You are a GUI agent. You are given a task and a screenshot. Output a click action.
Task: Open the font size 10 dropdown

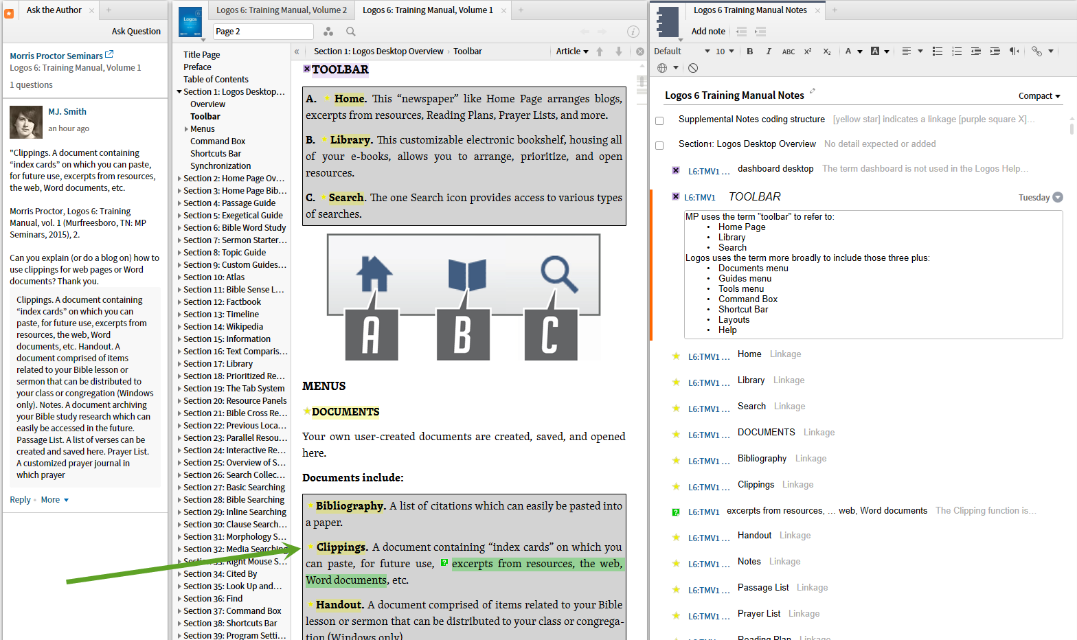click(725, 52)
